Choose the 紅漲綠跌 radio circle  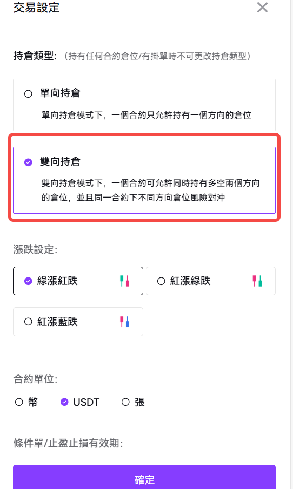pos(161,281)
